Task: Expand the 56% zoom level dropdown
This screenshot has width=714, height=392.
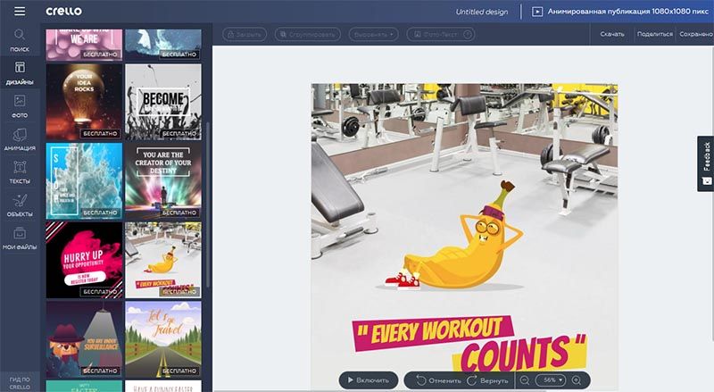Action: click(x=551, y=380)
